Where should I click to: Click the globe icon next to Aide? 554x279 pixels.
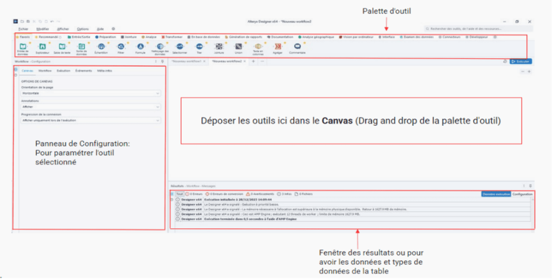tap(114, 29)
